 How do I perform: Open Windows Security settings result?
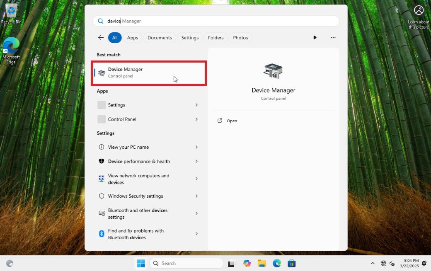pos(136,196)
